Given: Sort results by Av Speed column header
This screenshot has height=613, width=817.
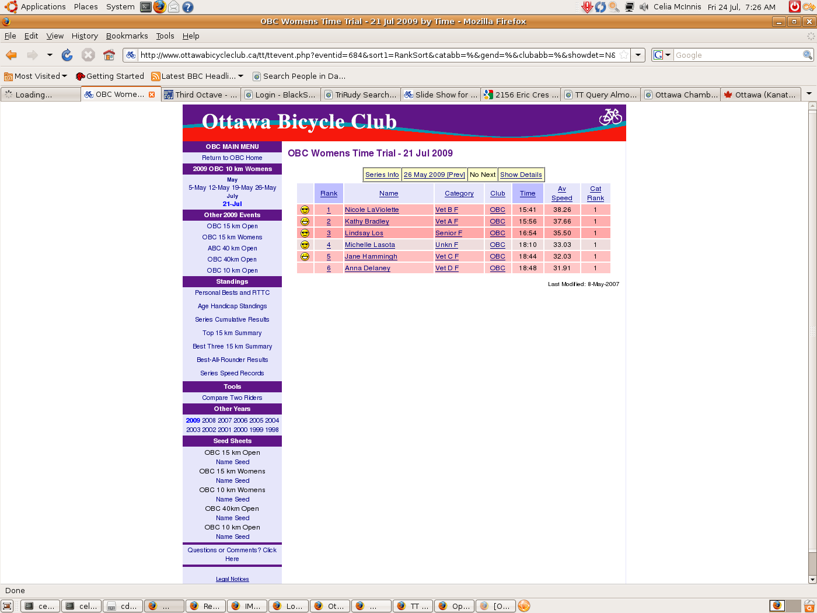Looking at the screenshot, I should (x=561, y=193).
